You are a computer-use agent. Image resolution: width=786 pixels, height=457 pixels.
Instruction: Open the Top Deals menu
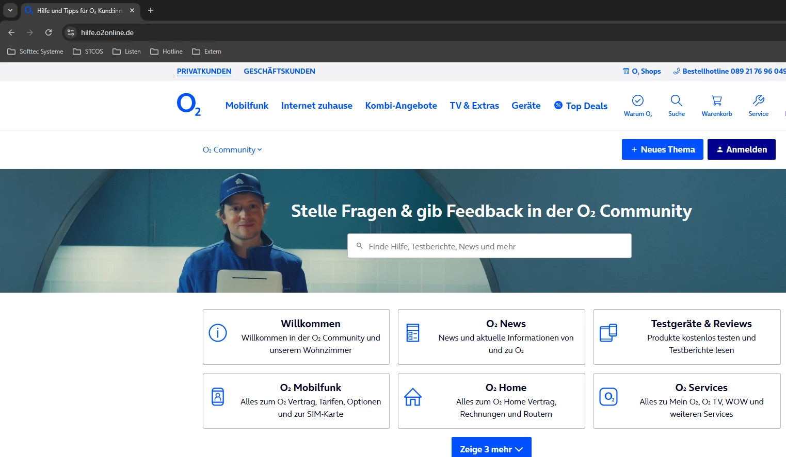click(581, 106)
